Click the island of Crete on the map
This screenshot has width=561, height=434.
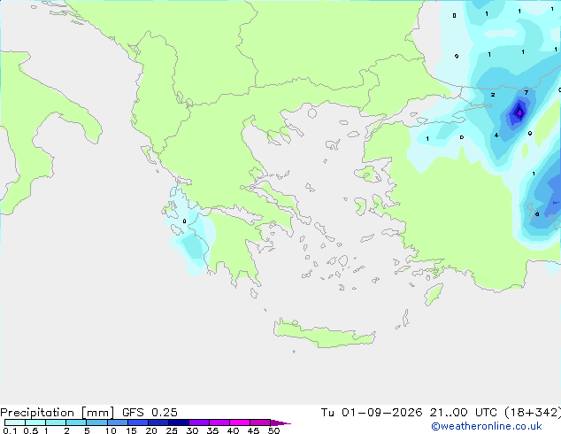[x=324, y=334]
